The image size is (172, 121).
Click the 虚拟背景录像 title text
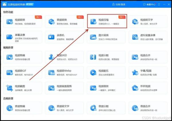(148, 35)
